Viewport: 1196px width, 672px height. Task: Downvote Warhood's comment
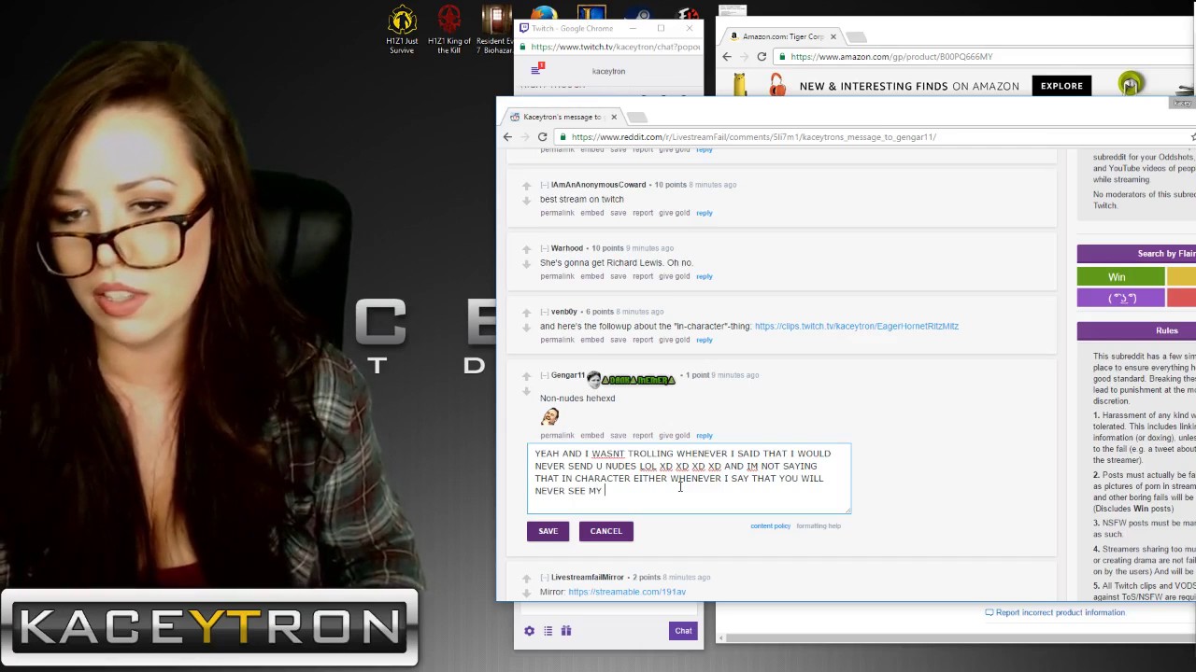[x=526, y=263]
